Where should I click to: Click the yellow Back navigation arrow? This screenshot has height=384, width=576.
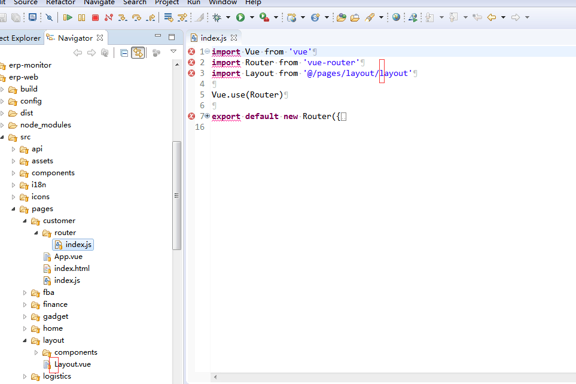492,17
